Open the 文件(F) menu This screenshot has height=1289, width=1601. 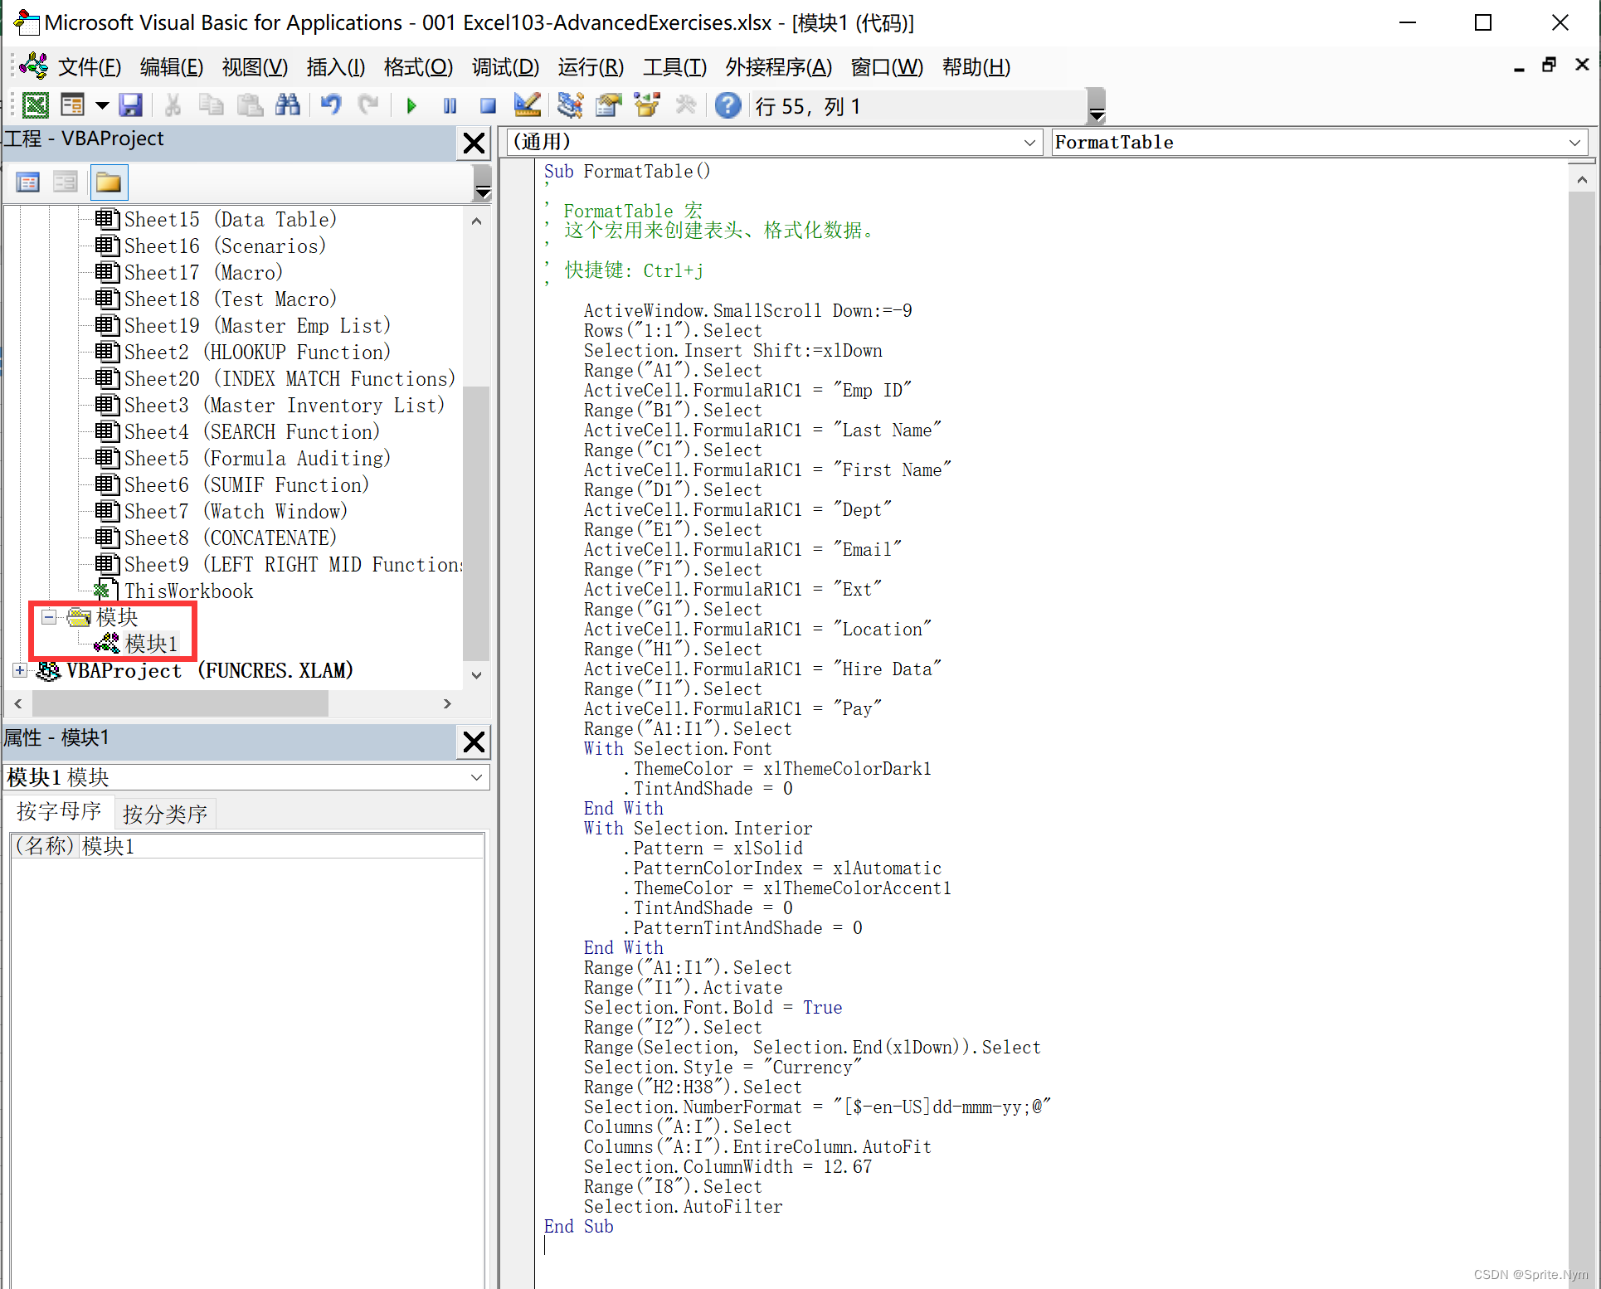point(89,67)
